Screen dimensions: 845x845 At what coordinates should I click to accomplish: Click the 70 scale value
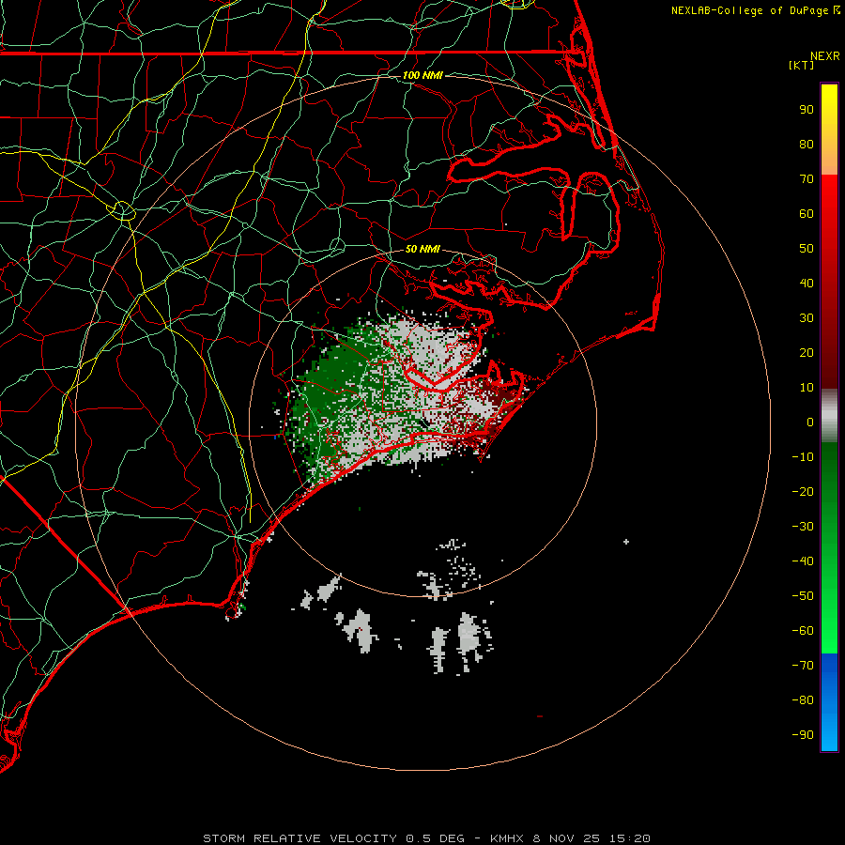[x=807, y=179]
